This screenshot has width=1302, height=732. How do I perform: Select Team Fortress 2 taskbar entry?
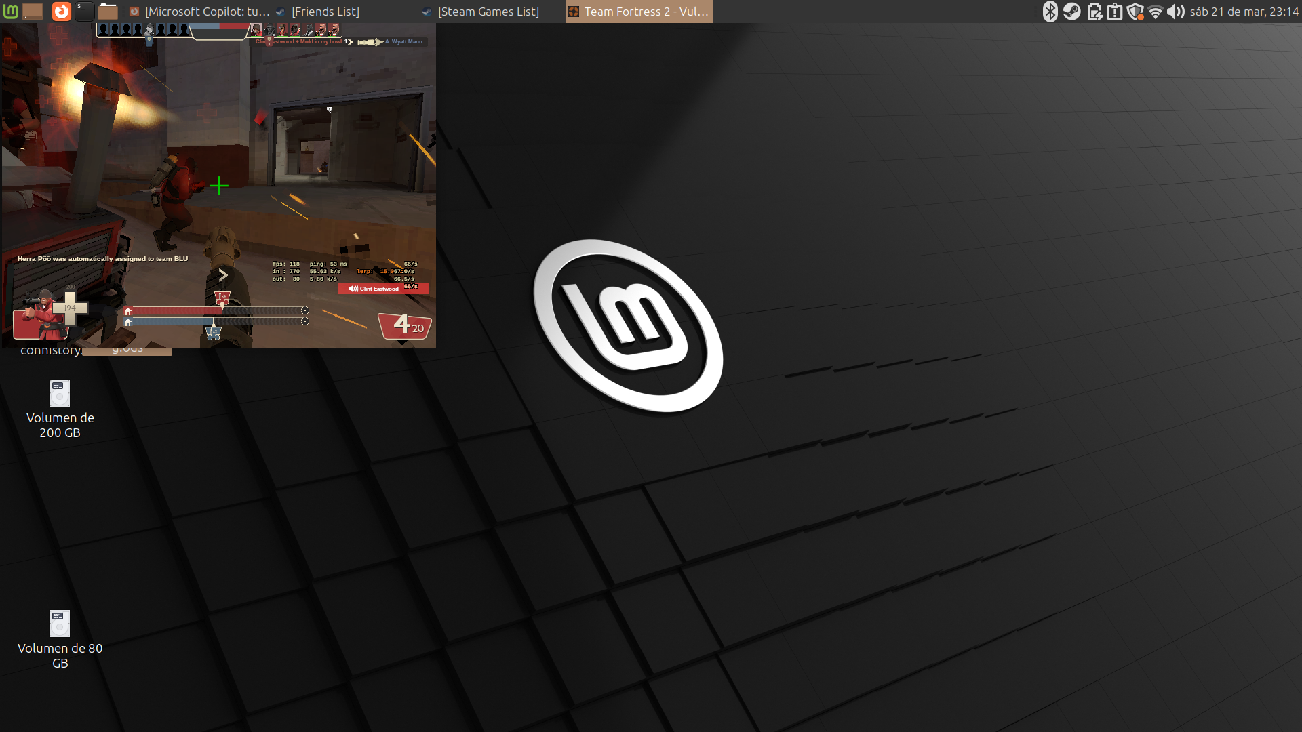(639, 11)
